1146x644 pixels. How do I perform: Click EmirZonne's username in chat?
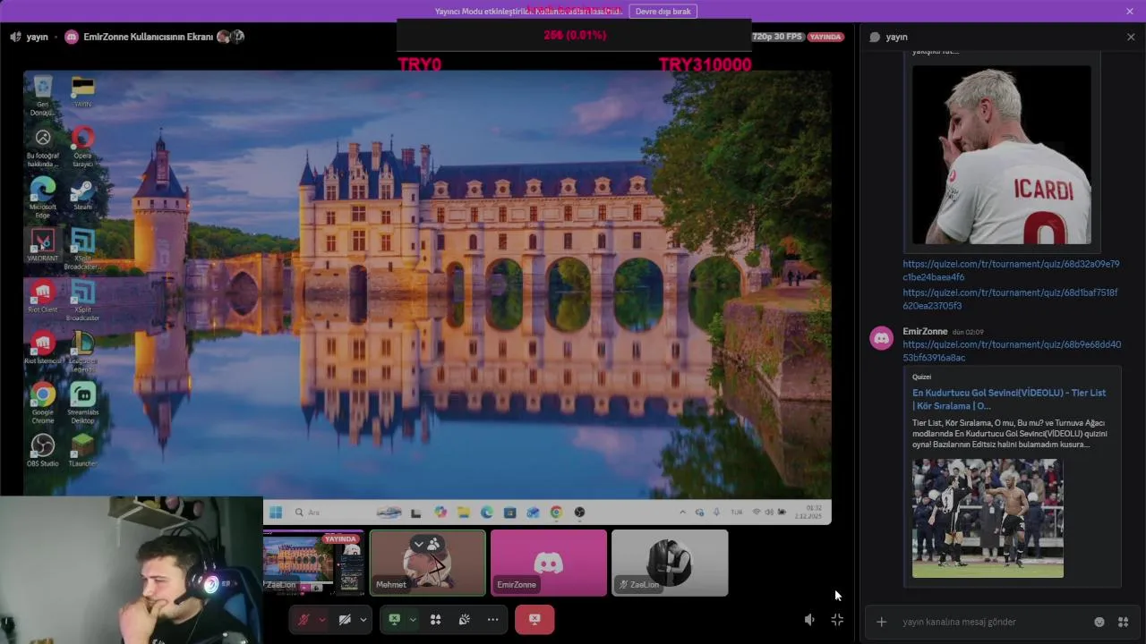925,331
